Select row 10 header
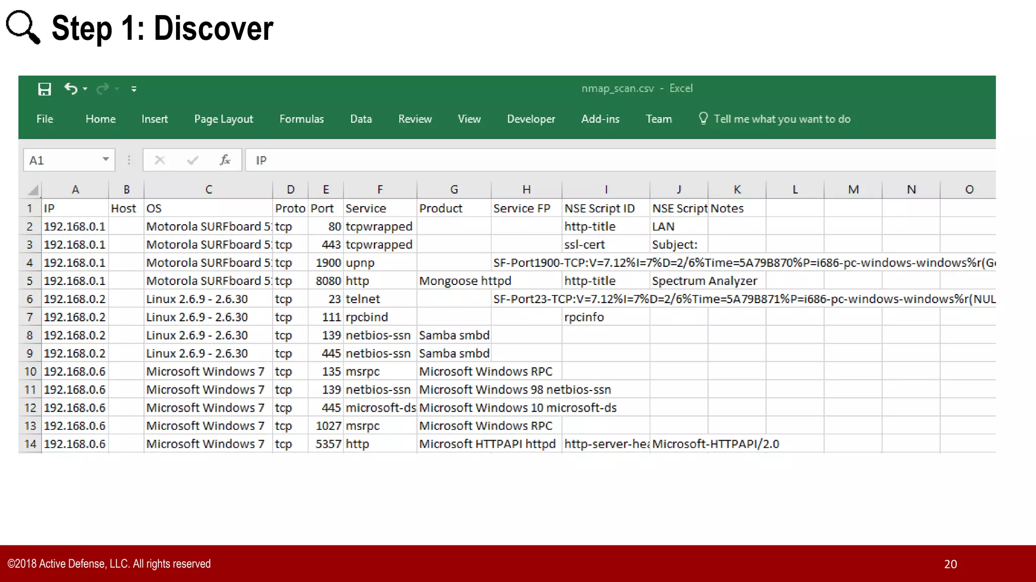This screenshot has width=1036, height=582. point(30,372)
